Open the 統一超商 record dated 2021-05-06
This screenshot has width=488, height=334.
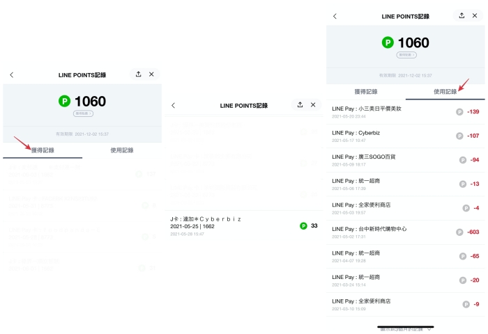click(x=406, y=184)
